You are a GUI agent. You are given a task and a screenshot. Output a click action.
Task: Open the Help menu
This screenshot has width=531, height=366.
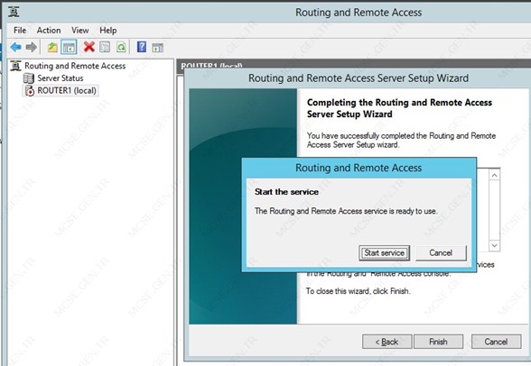[108, 31]
